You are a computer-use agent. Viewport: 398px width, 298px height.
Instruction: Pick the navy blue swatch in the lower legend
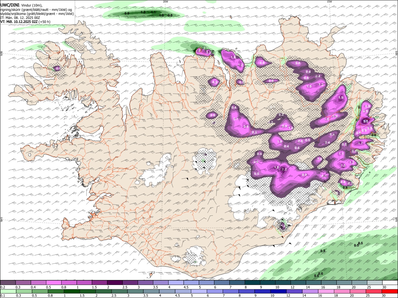click(278, 291)
